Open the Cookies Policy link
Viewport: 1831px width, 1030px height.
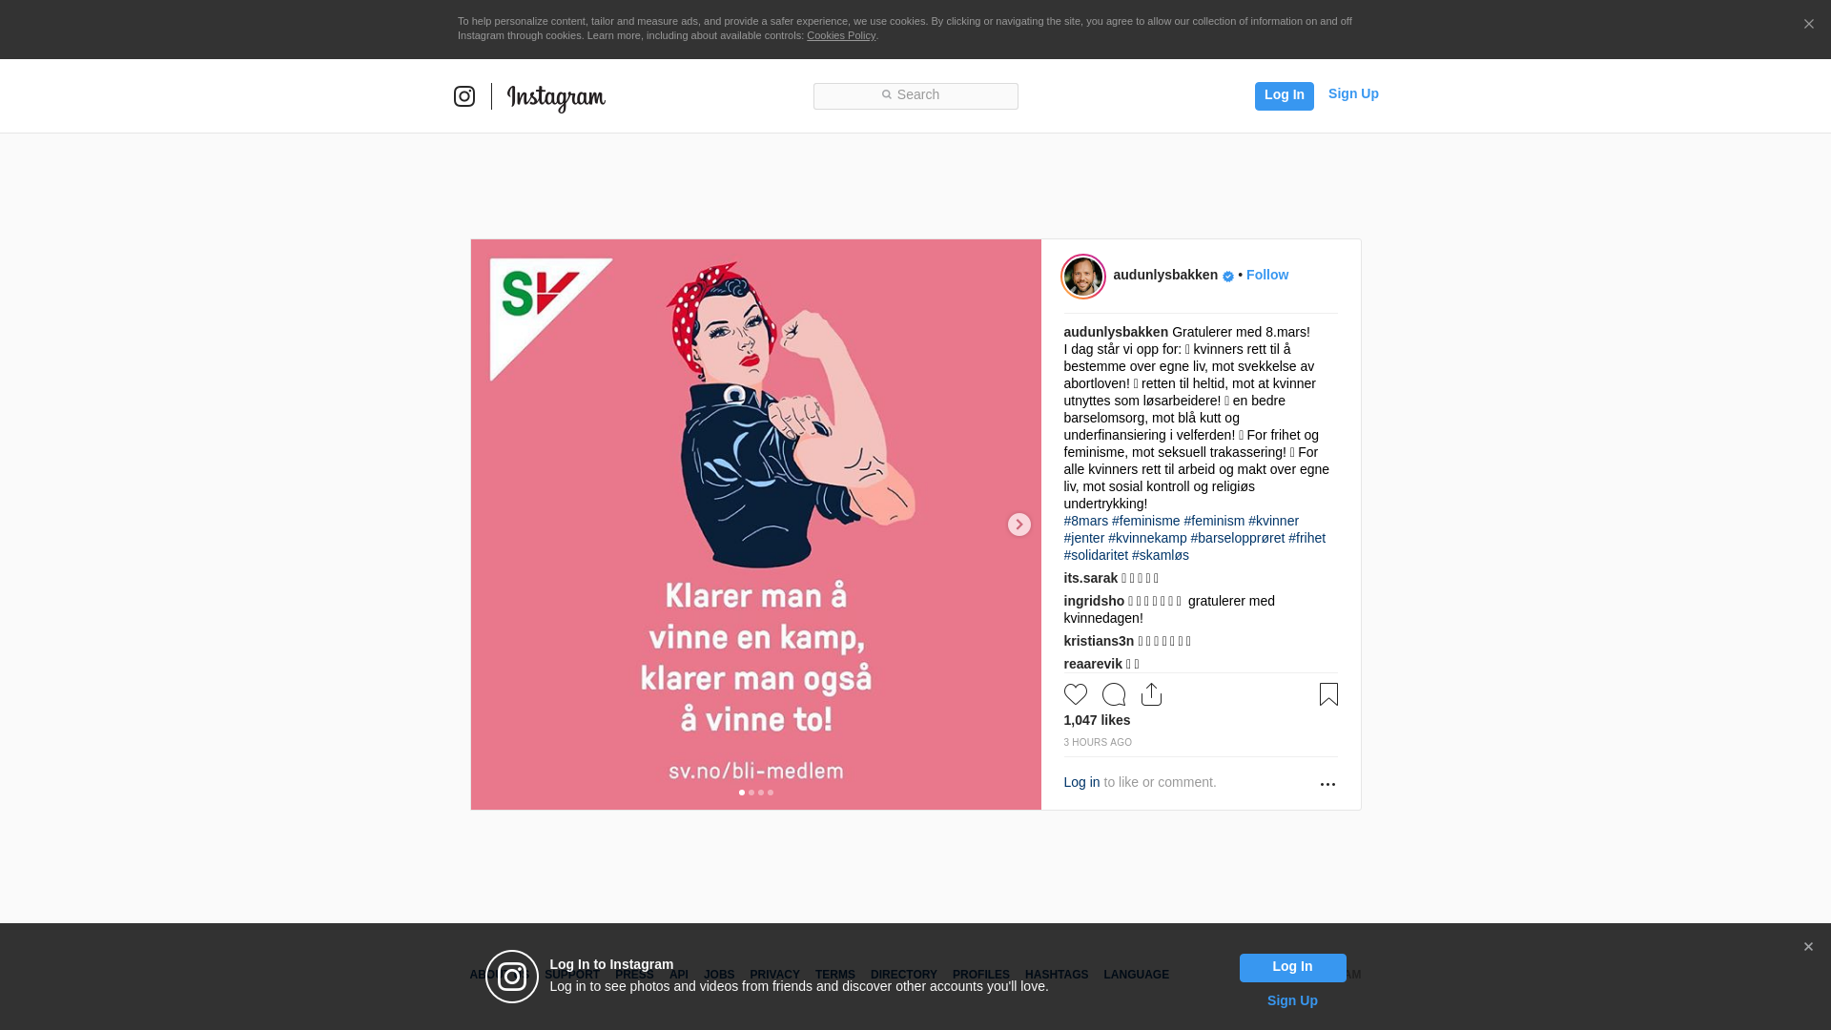[x=840, y=35]
